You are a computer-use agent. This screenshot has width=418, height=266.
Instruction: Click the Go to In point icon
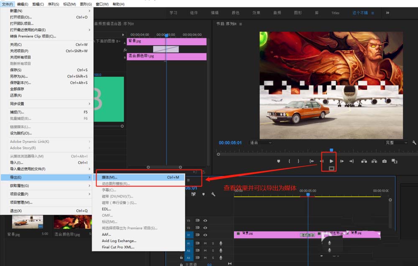tap(311, 161)
